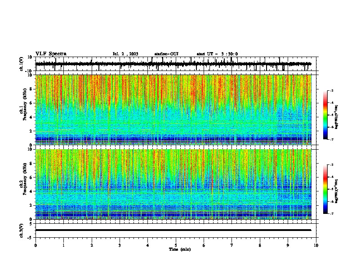The width and height of the screenshot is (356, 275).
Task: Click the "-3" label atop ch.1 color bar
Action: (331, 90)
